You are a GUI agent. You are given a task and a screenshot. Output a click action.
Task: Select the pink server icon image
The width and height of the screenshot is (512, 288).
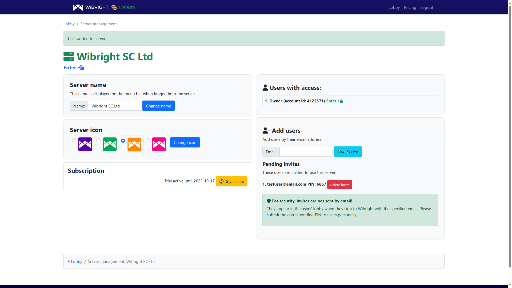pos(159,144)
